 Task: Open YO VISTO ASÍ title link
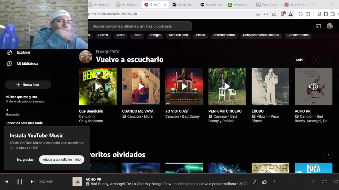[x=177, y=111]
